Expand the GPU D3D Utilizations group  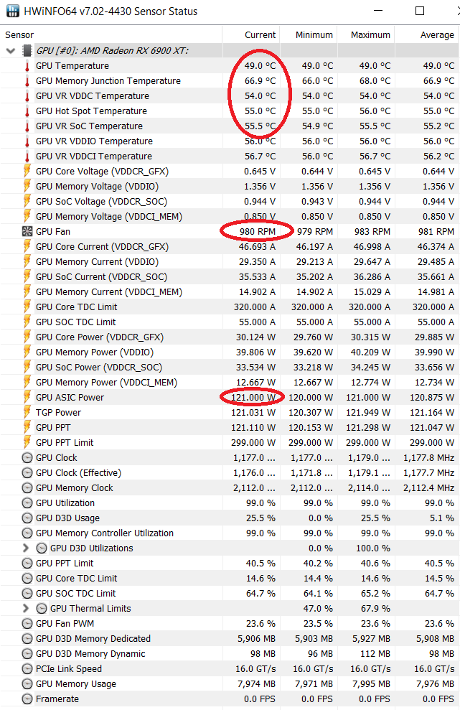(26, 548)
